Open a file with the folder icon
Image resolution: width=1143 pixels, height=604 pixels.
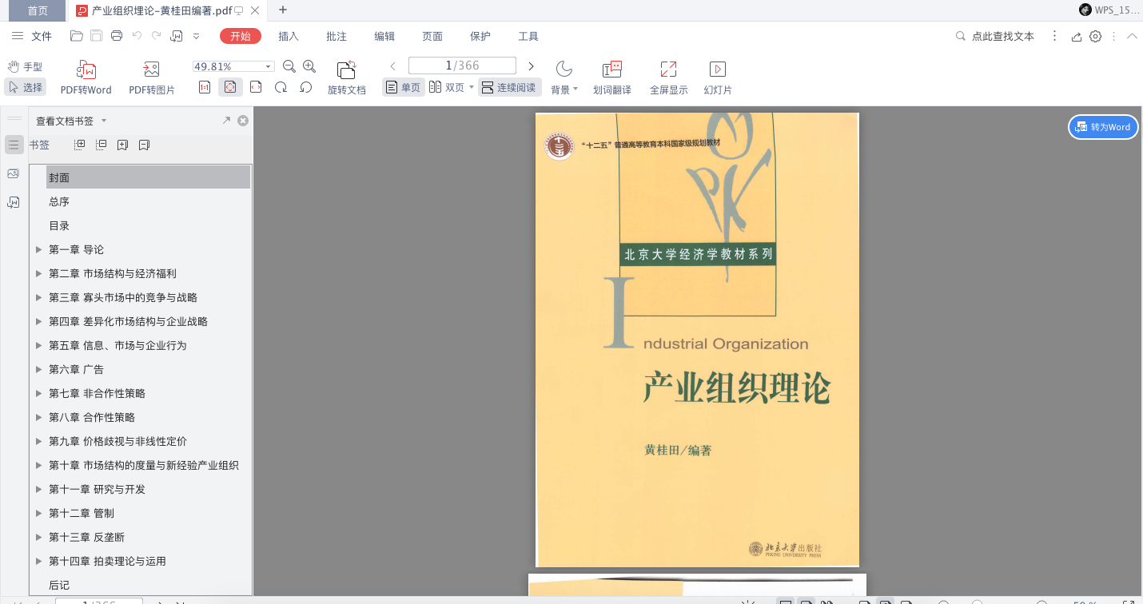[x=77, y=36]
